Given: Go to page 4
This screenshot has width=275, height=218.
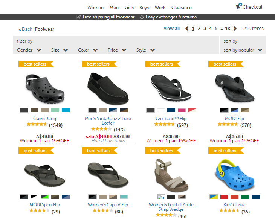Looking at the screenshot, I should (210, 29).
